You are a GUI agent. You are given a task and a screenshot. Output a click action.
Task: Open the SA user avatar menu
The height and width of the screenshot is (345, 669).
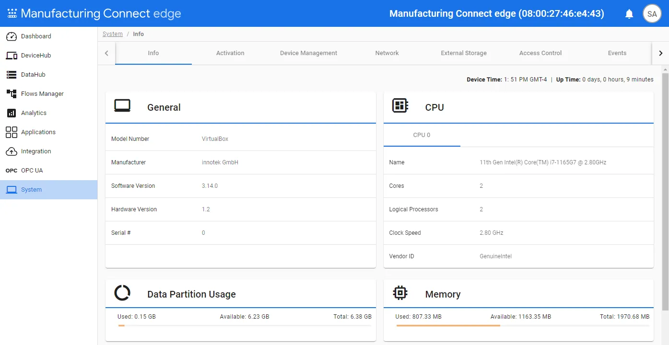pyautogui.click(x=652, y=14)
